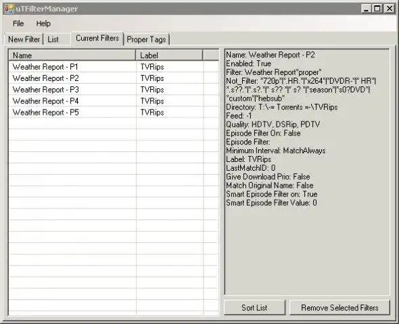Click the 'Smart Episode Filter Value: 0' line

tap(271, 203)
